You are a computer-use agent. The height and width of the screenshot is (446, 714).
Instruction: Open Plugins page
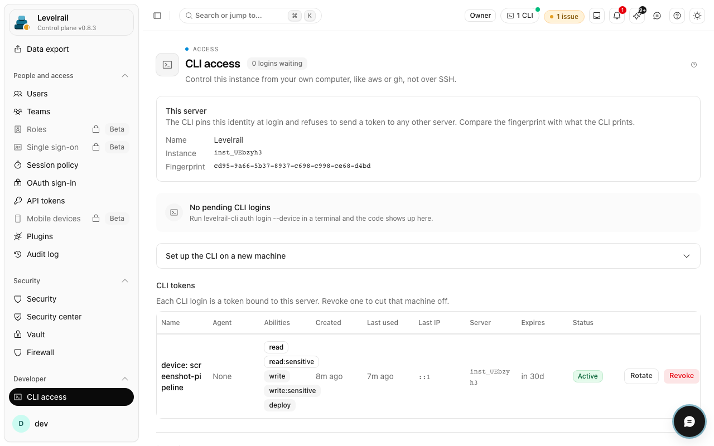[71, 236]
